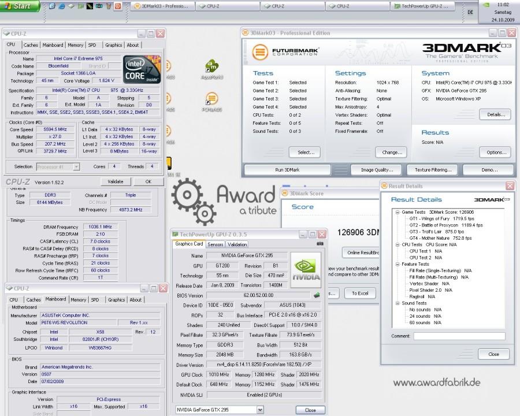Select GT4 - Mother Nature result row

pyautogui.click(x=440, y=238)
